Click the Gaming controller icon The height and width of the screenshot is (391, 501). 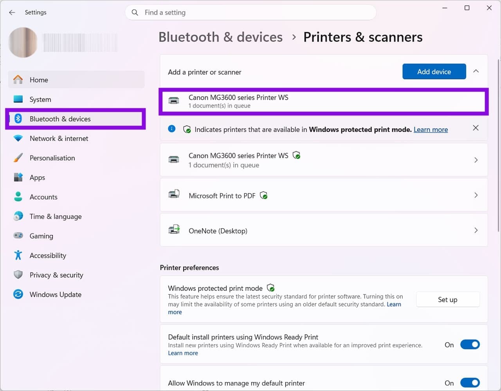pyautogui.click(x=18, y=235)
